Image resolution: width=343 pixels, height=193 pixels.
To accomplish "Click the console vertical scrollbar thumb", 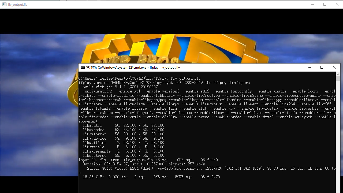I will [x=338, y=78].
